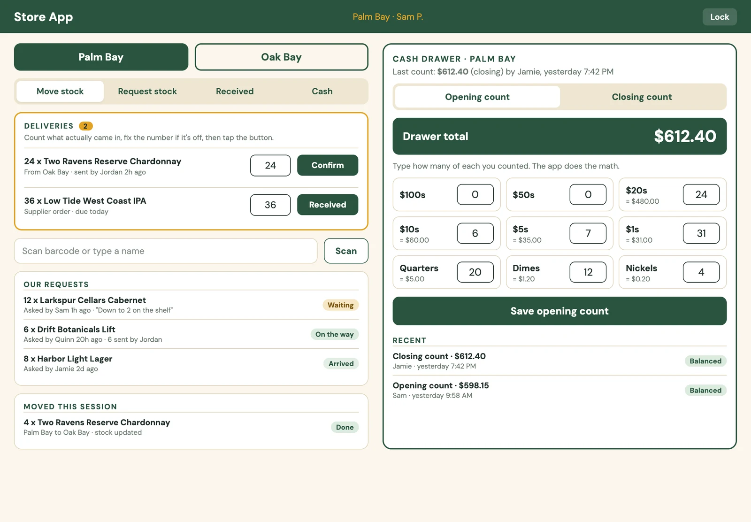The height and width of the screenshot is (522, 751).
Task: Confirm the Two Ravens Chardonnay delivery
Action: click(328, 165)
